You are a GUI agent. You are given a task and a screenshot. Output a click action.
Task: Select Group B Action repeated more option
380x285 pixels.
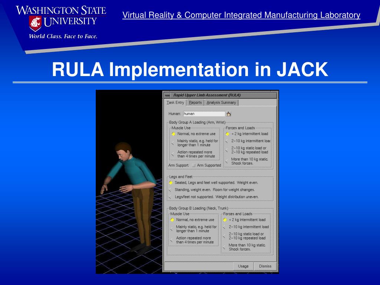pyautogui.click(x=192, y=240)
